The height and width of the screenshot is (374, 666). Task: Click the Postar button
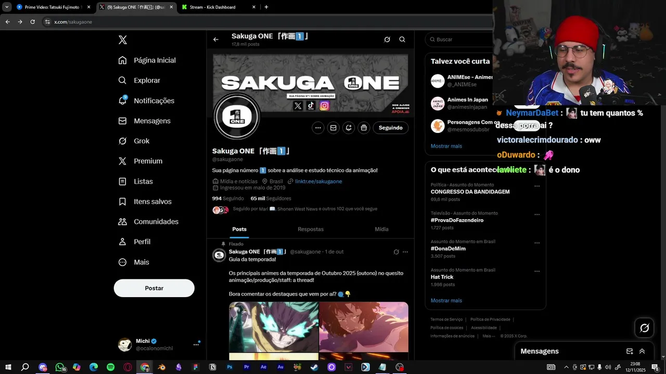tap(154, 288)
